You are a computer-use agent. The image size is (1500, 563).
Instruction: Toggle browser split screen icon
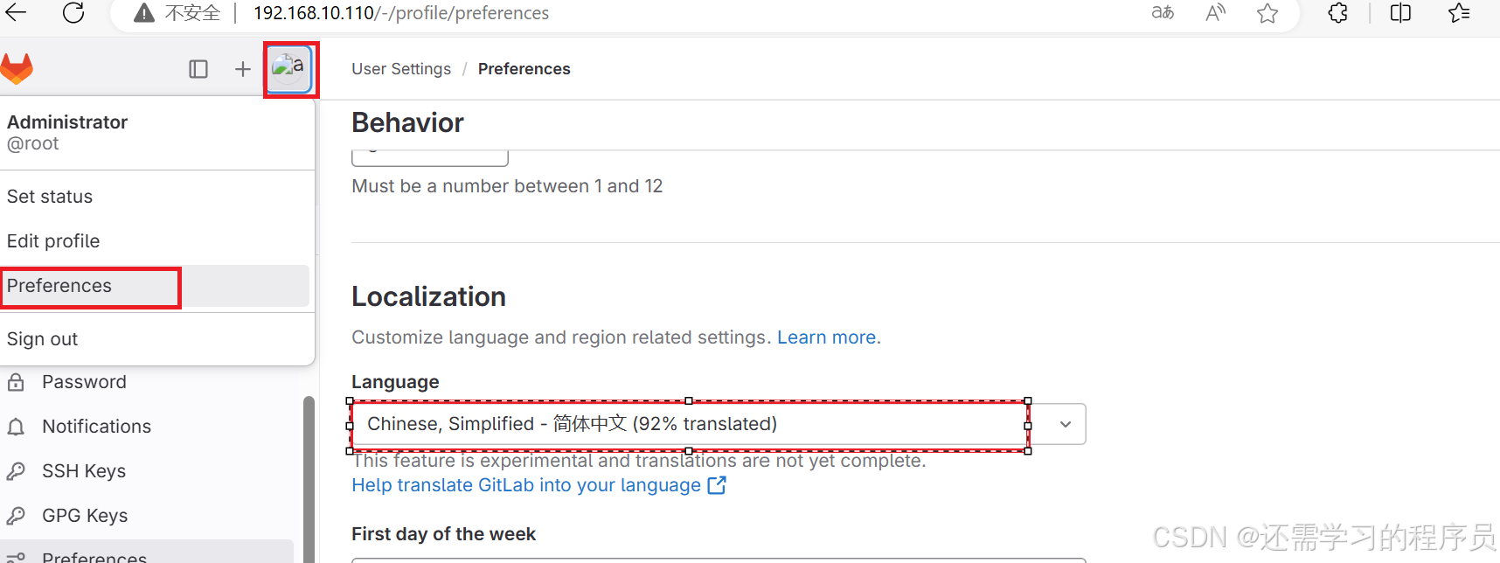[x=1400, y=12]
